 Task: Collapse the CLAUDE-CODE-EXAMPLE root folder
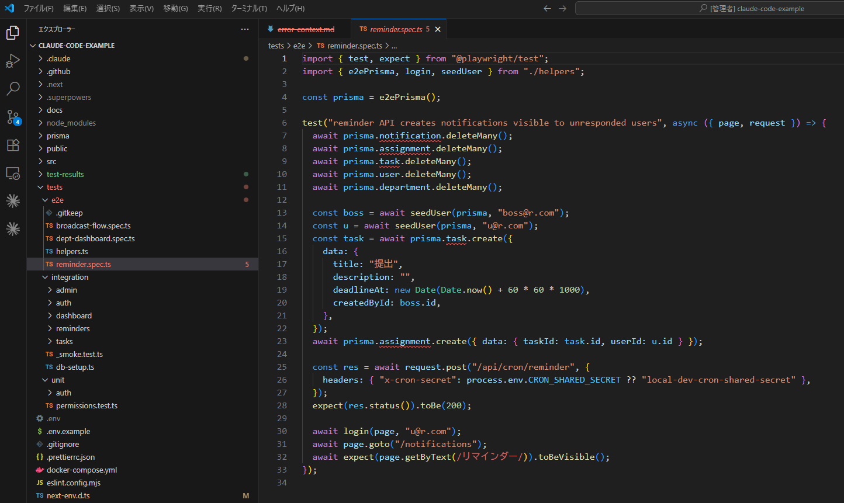[x=76, y=46]
